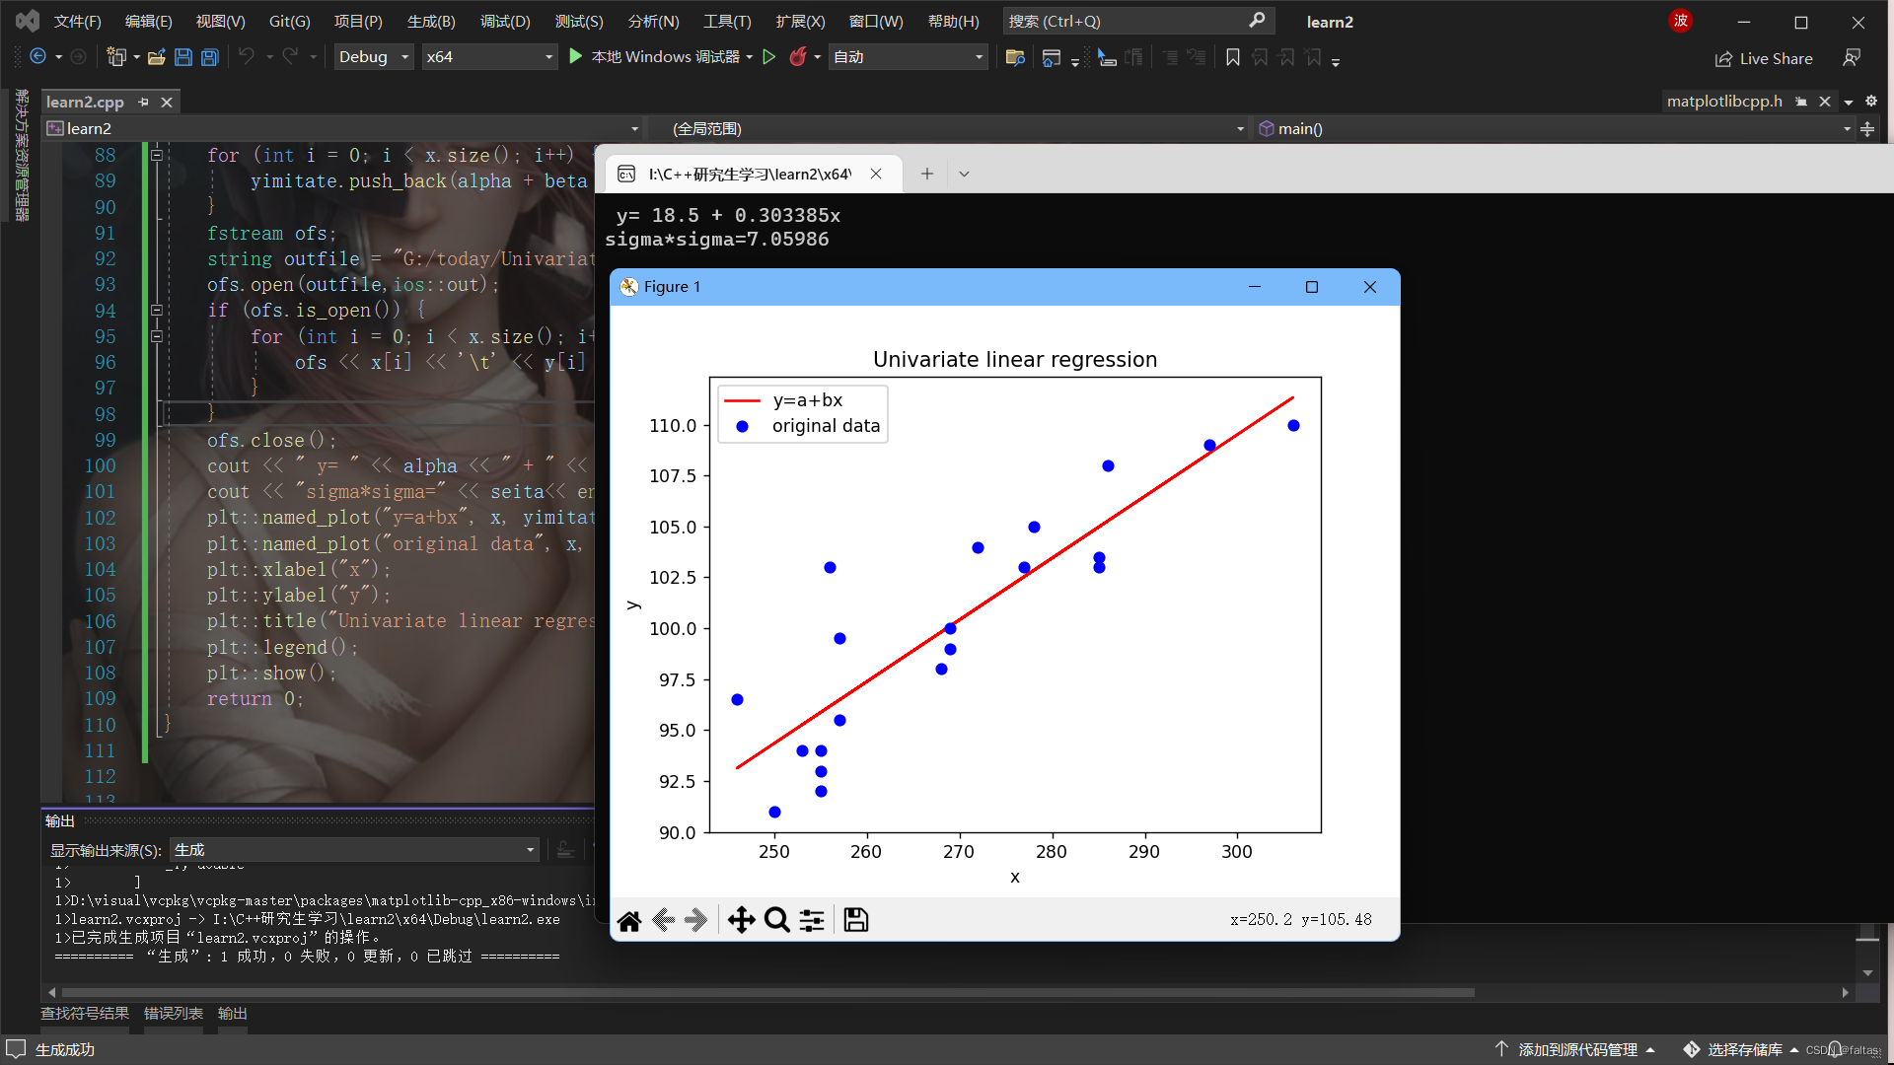
Task: Click the 生成成功 status text
Action: (x=65, y=1049)
